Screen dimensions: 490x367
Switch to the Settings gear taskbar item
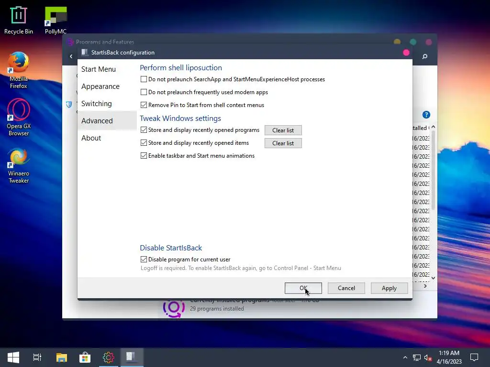[109, 357]
